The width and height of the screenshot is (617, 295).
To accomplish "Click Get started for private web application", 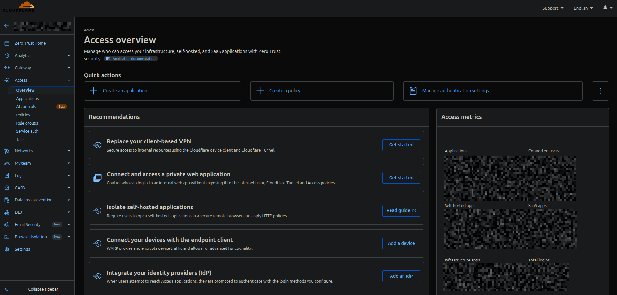I will pos(401,178).
